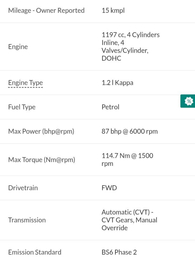Select the Transmission label
The image size is (195, 266).
(27, 220)
